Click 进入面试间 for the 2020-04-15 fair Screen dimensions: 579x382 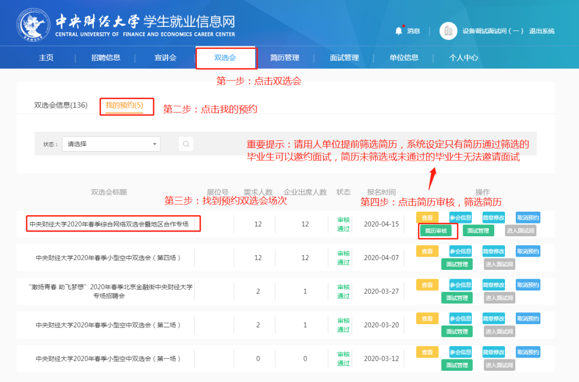tap(520, 231)
